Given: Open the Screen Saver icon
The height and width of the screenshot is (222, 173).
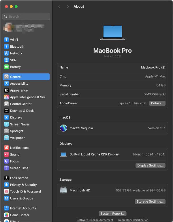Looking at the screenshot, I should pos(6,124).
